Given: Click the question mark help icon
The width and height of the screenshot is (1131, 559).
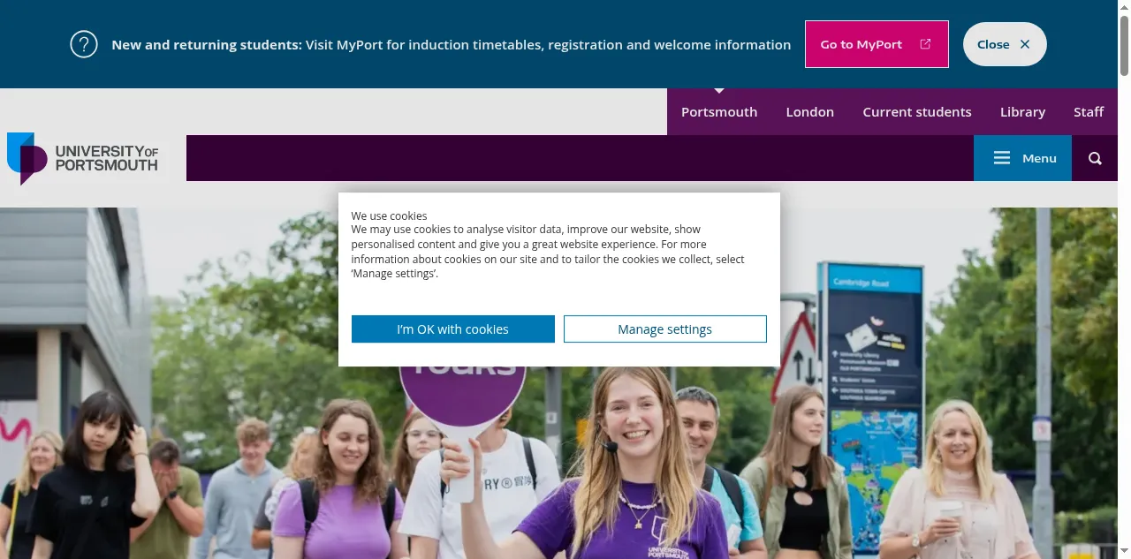Looking at the screenshot, I should click(84, 44).
